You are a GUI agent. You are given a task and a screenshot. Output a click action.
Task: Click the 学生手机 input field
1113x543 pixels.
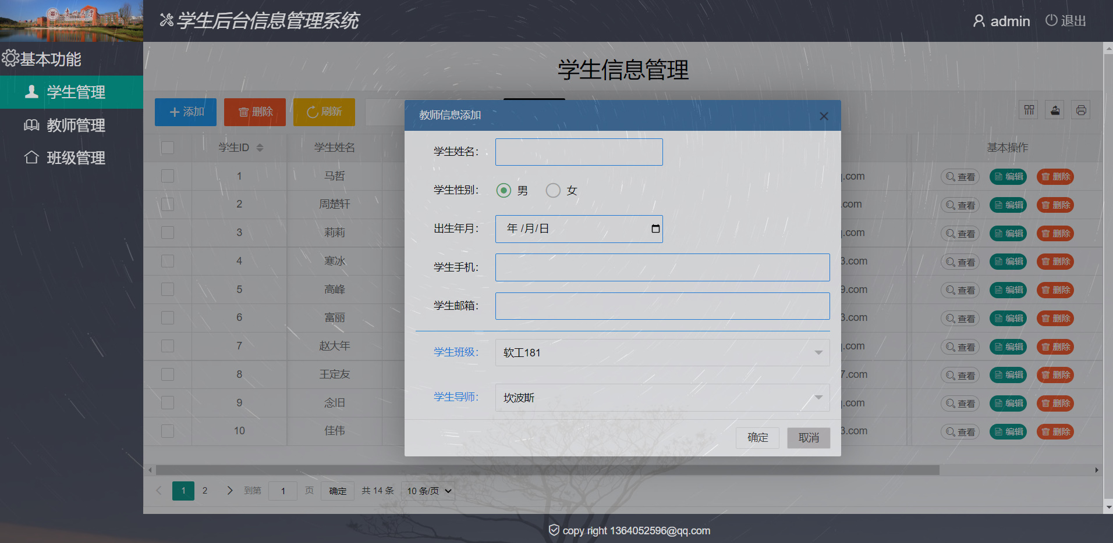662,267
